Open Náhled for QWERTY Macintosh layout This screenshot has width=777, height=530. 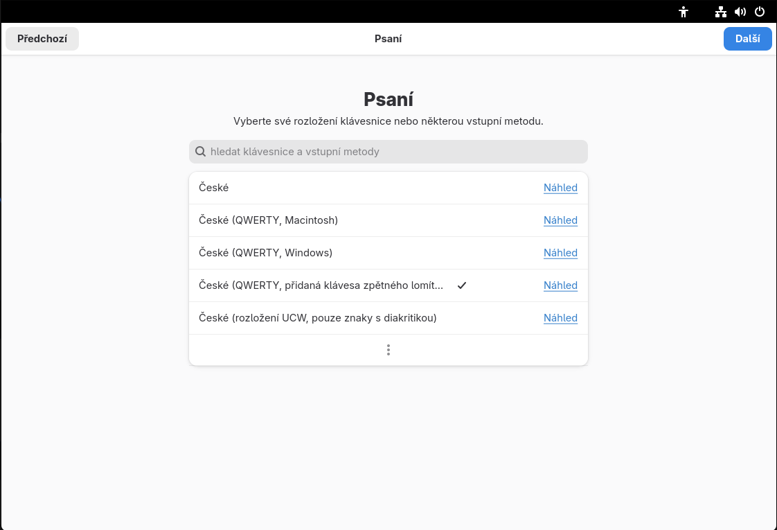pyautogui.click(x=560, y=220)
